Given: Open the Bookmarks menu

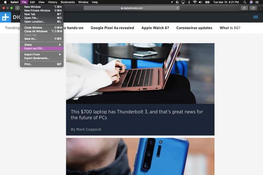Looking at the screenshot, I should tap(68, 2).
